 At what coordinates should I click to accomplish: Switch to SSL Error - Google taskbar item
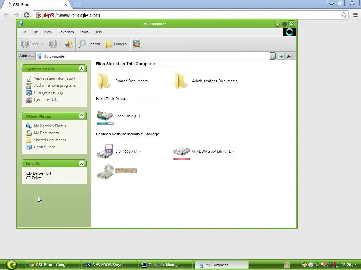pyautogui.click(x=52, y=265)
